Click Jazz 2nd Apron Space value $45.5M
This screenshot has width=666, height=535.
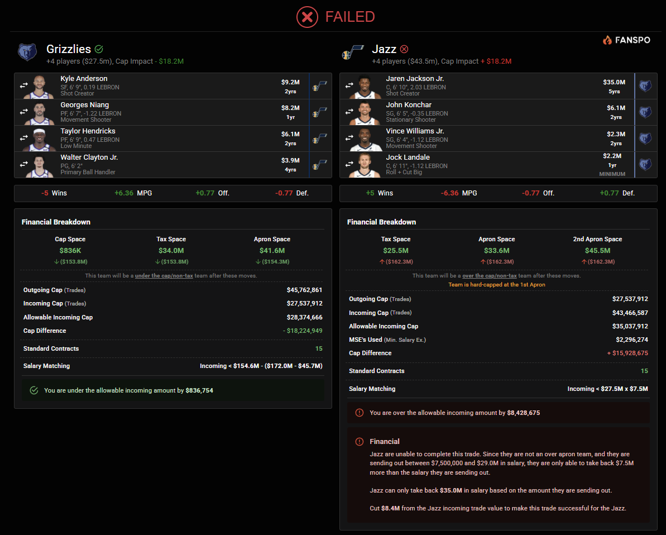(x=597, y=251)
